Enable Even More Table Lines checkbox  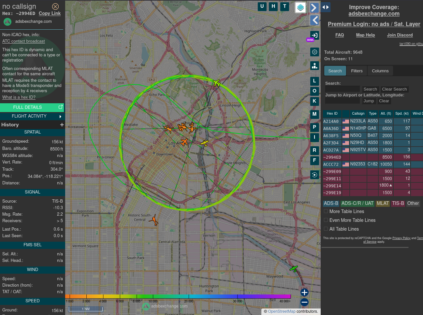point(326,220)
